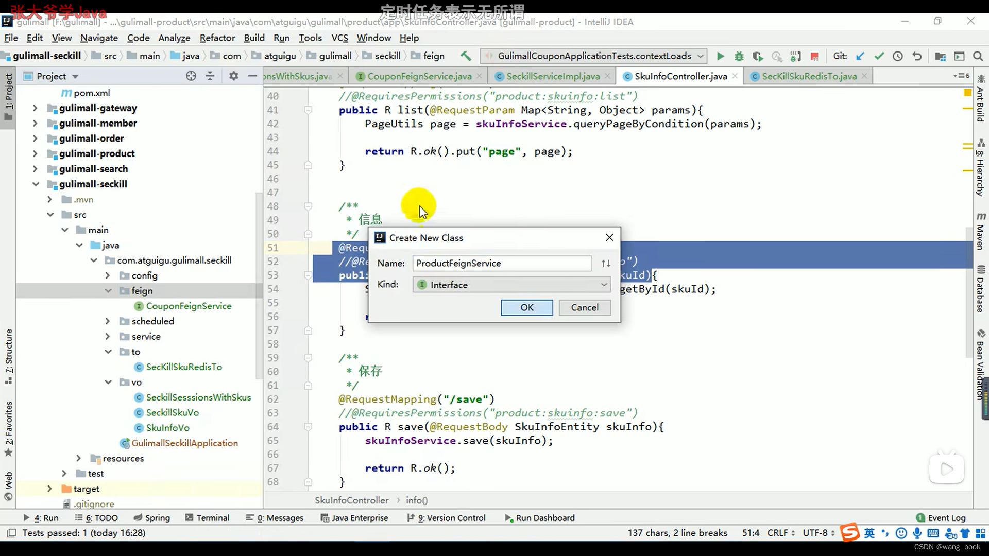Open the Refactor menu
This screenshot has height=556, width=989.
217,38
